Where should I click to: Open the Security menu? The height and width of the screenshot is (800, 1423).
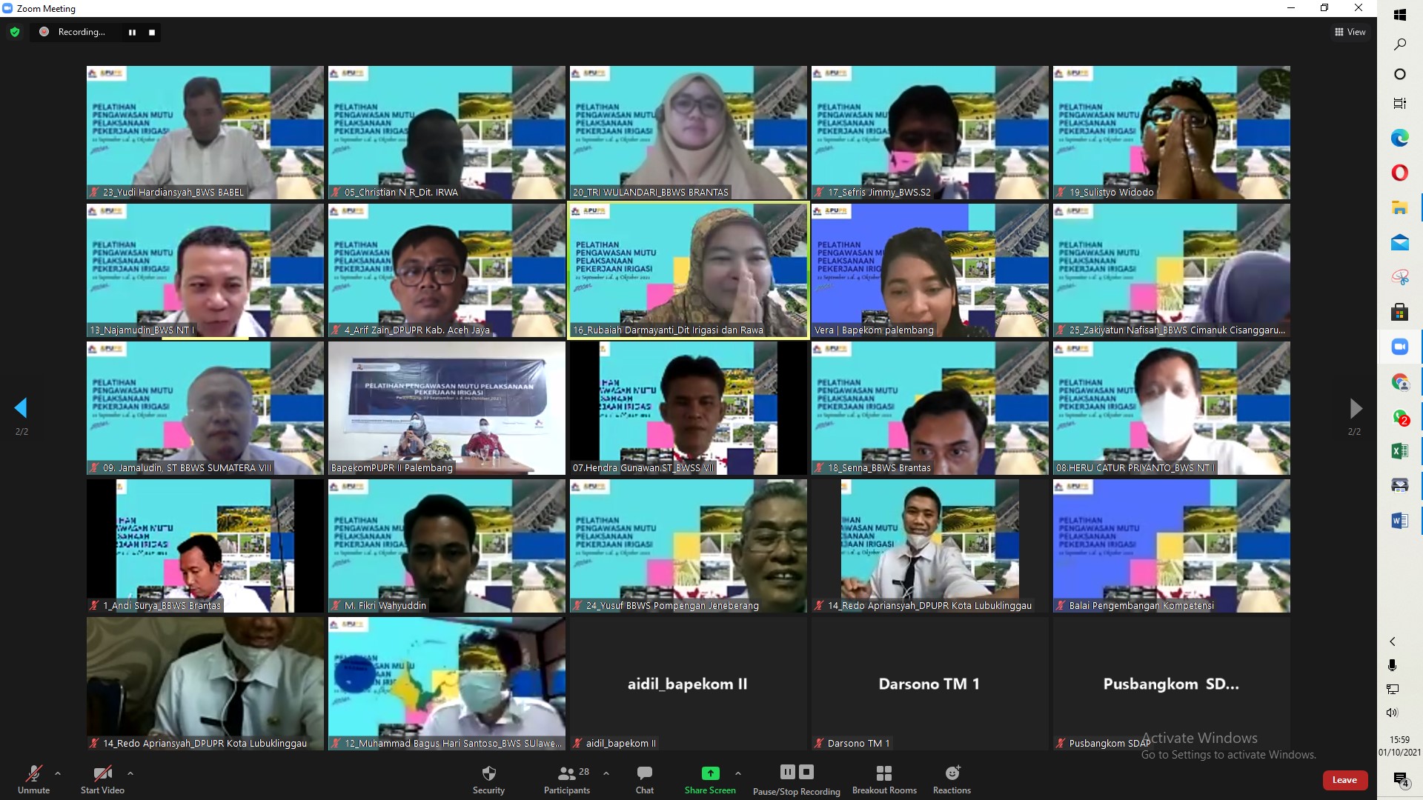pyautogui.click(x=488, y=779)
